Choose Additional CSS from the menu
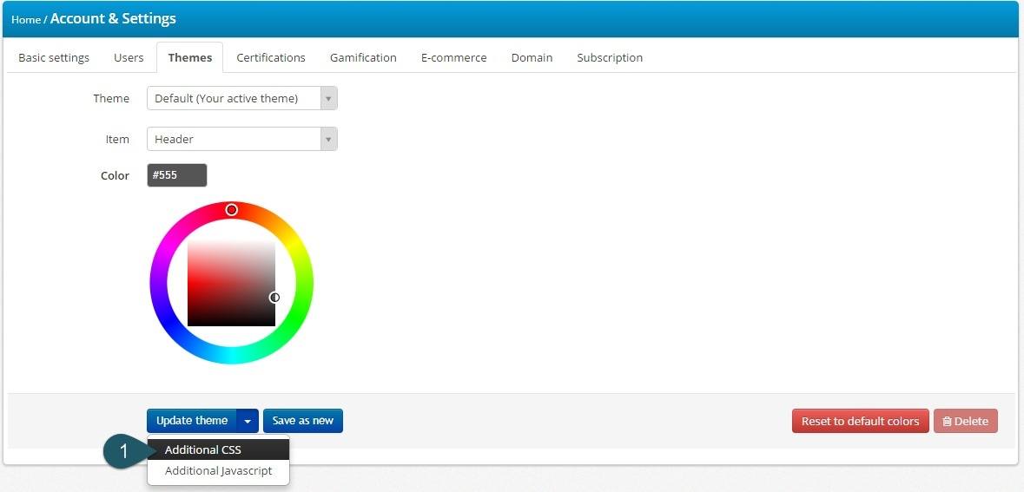 (218, 449)
